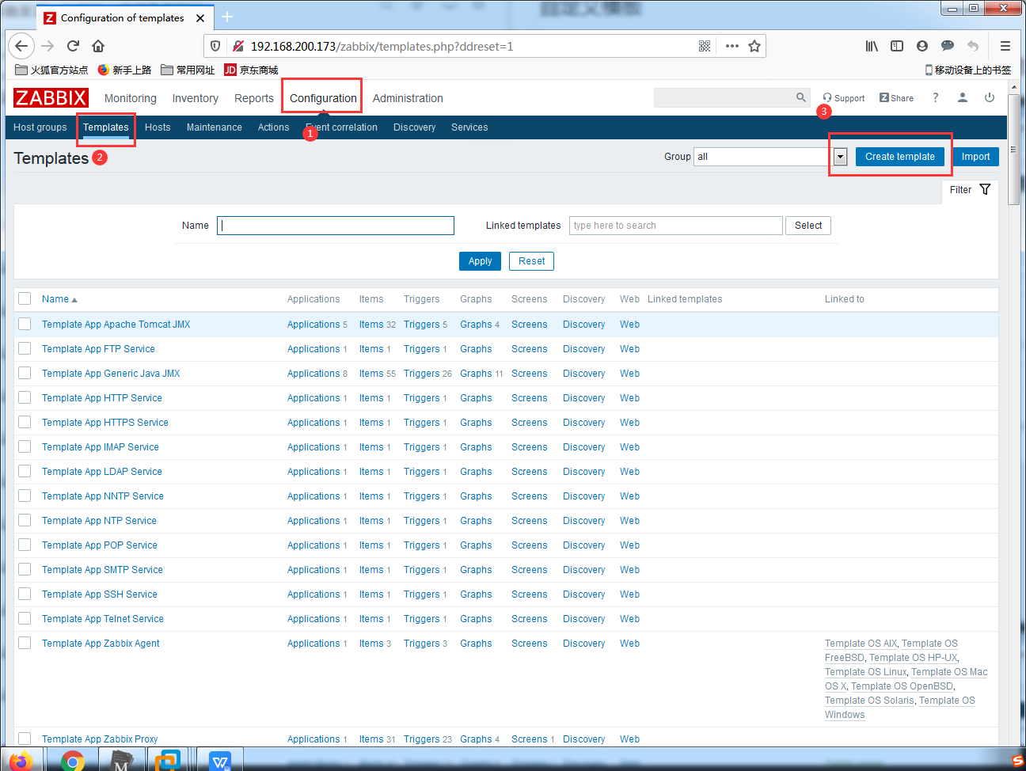This screenshot has height=771, width=1026.
Task: Click the Create template button
Action: pos(899,157)
